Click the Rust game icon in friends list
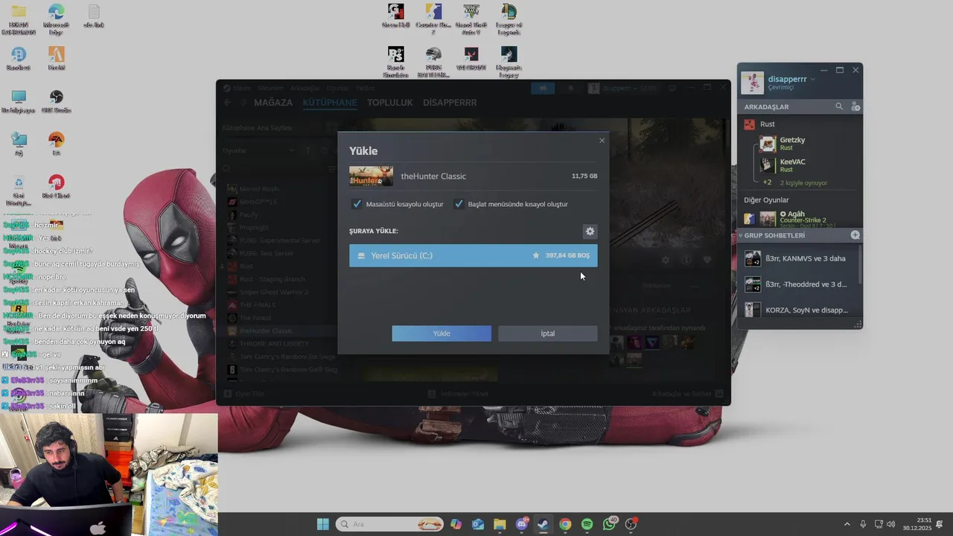The image size is (953, 536). click(749, 124)
